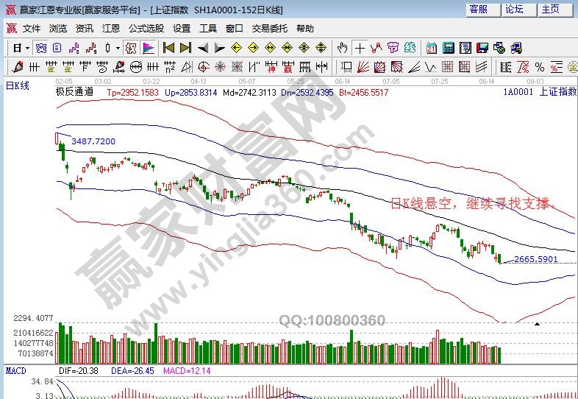Click the 客服 button
578x399 pixels.
point(479,10)
